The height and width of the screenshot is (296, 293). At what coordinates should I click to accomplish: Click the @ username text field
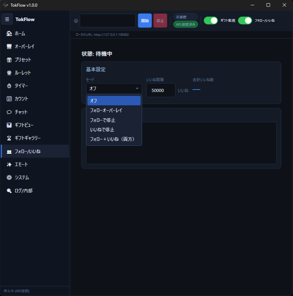point(107,21)
